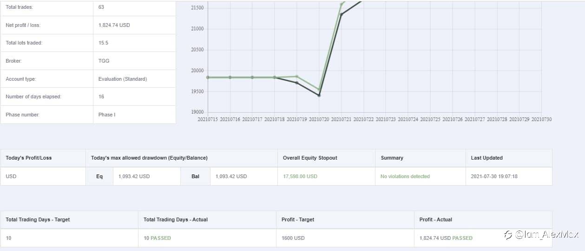The width and height of the screenshot is (585, 251).
Task: Click the dark line point at 20210719
Action: click(x=297, y=83)
